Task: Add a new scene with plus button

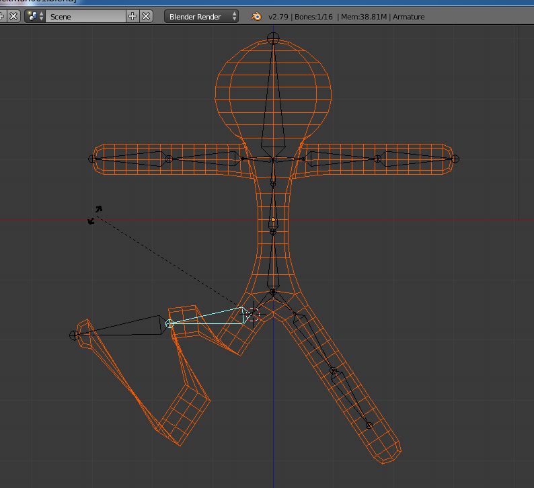Action: 132,16
